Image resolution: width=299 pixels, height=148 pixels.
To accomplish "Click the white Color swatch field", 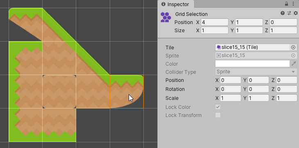I will (252, 64).
